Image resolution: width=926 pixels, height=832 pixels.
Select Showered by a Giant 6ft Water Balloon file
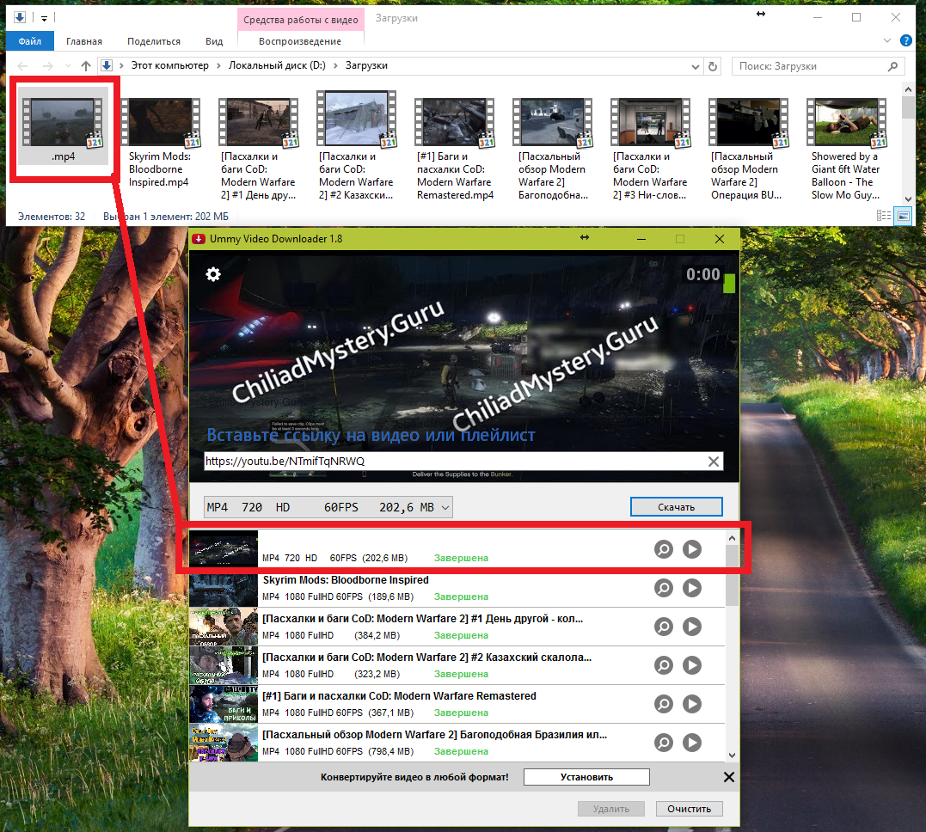[x=846, y=149]
